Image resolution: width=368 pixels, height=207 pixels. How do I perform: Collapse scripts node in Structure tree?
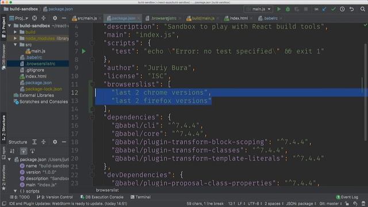point(16,191)
